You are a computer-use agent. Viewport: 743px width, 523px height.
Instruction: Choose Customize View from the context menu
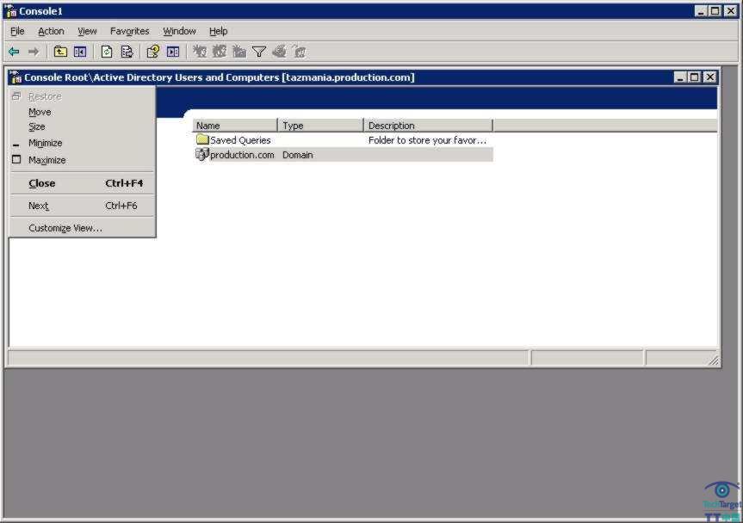(65, 227)
